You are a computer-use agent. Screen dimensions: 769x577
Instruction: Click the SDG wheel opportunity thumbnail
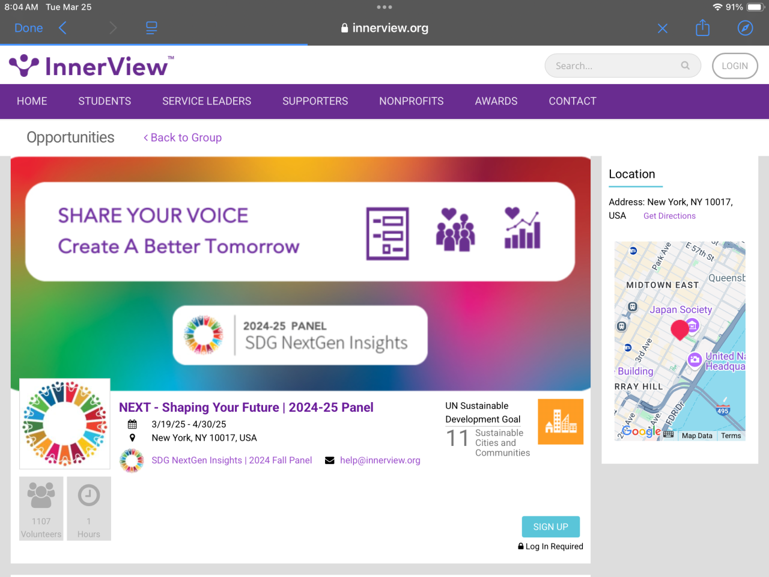pos(65,424)
